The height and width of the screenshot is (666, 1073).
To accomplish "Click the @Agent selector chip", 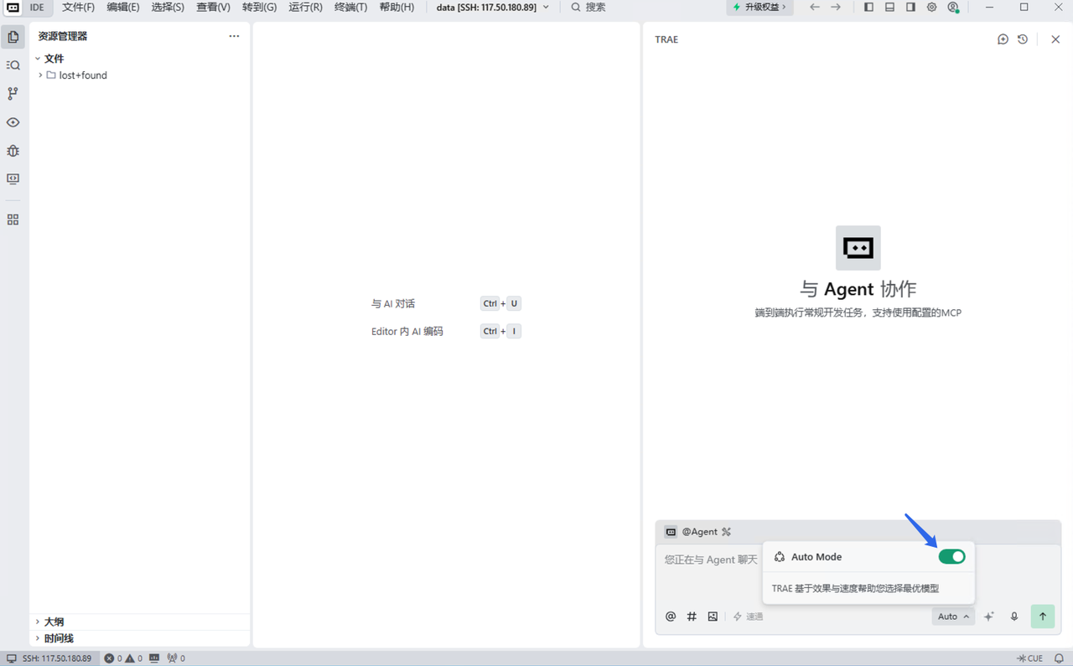I will [692, 532].
